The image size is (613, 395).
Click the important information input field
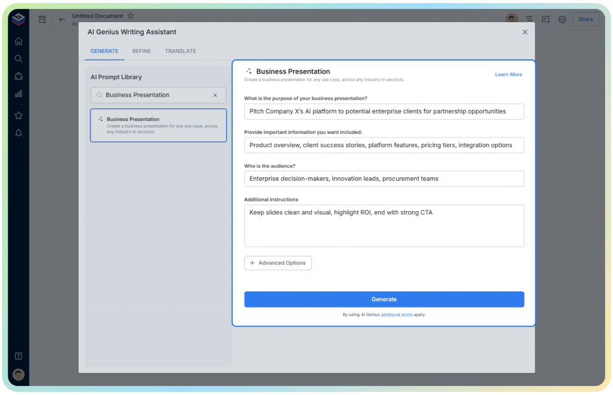point(384,145)
